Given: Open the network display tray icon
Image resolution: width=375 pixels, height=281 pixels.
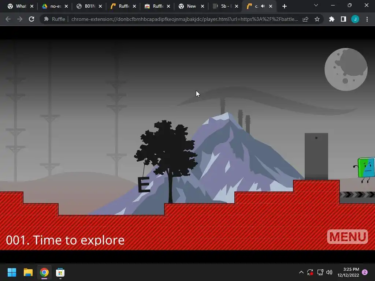Looking at the screenshot, I should click(320, 272).
